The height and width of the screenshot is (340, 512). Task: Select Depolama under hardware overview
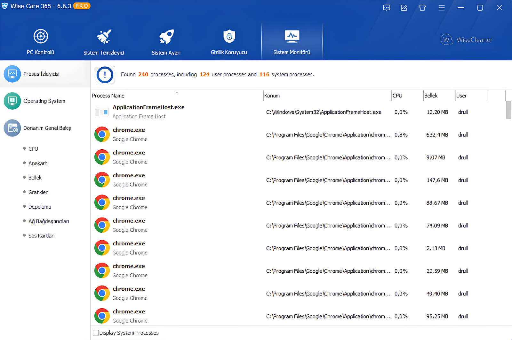(40, 207)
